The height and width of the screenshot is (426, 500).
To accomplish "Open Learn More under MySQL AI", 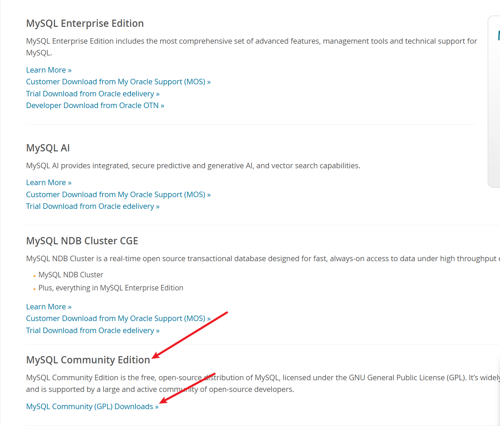I will tap(49, 182).
